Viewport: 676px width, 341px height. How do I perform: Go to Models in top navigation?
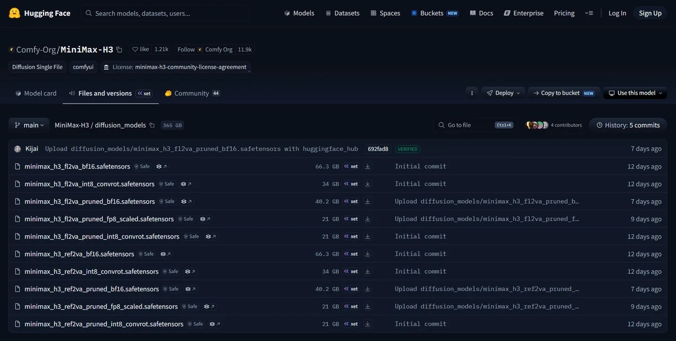pyautogui.click(x=299, y=13)
